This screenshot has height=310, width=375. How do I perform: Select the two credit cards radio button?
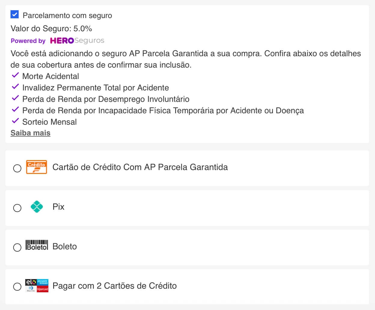(x=17, y=287)
